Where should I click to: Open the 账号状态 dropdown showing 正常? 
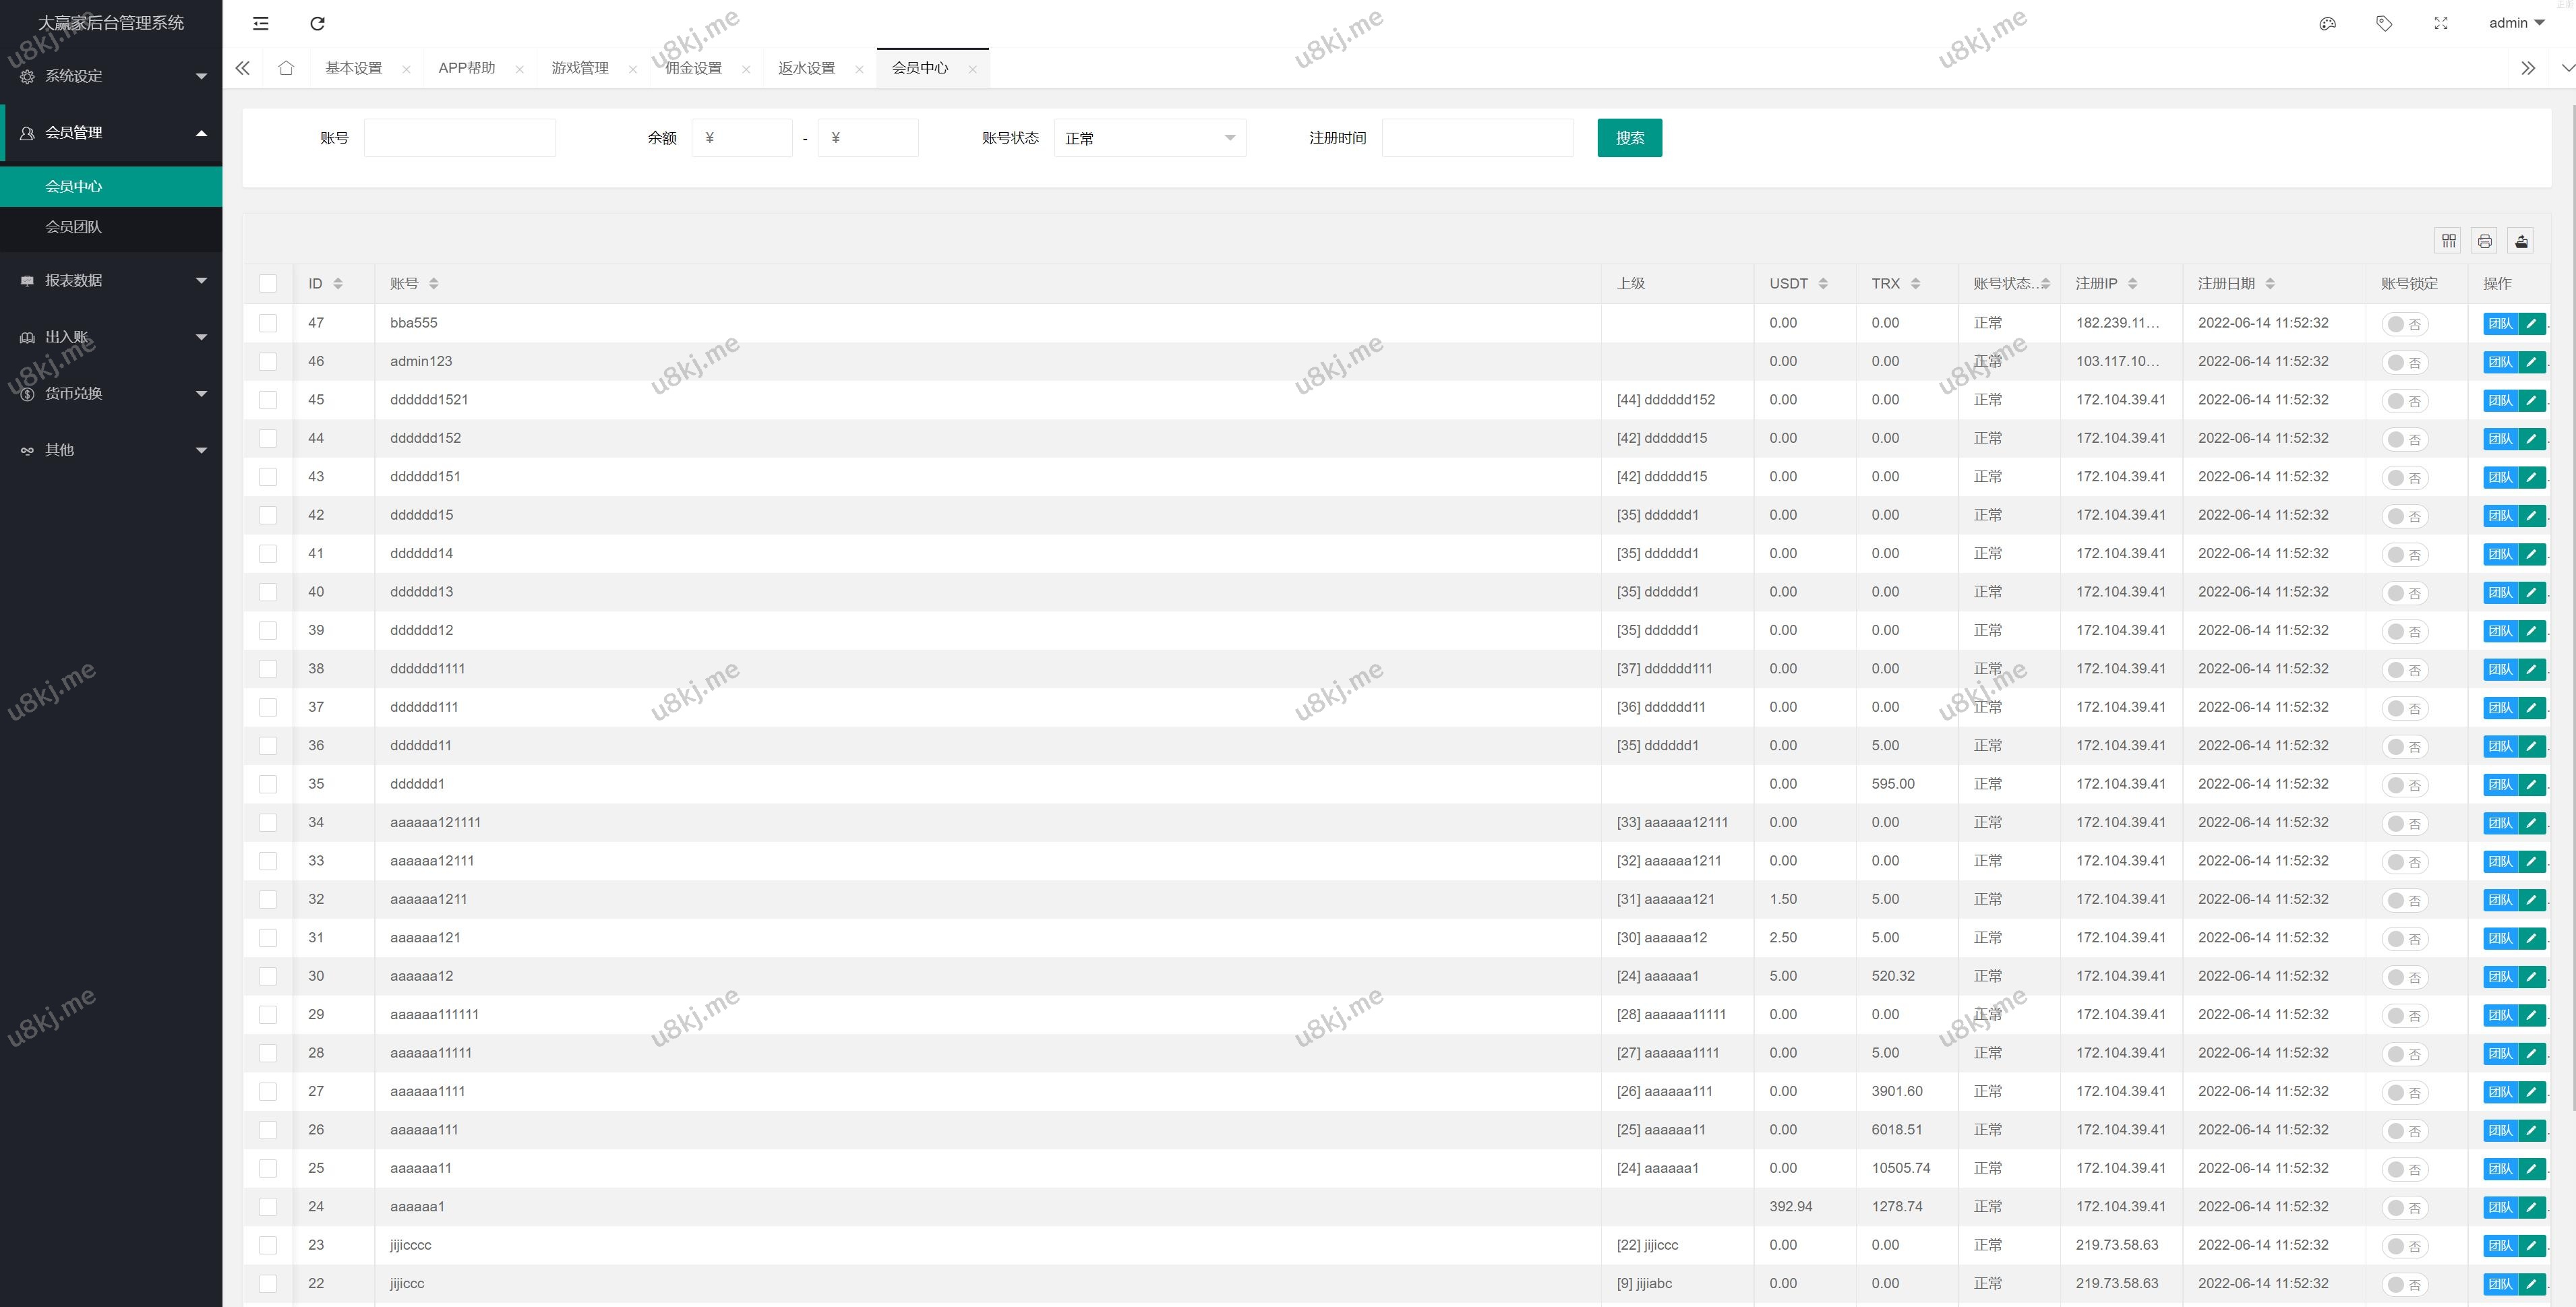tap(1149, 138)
